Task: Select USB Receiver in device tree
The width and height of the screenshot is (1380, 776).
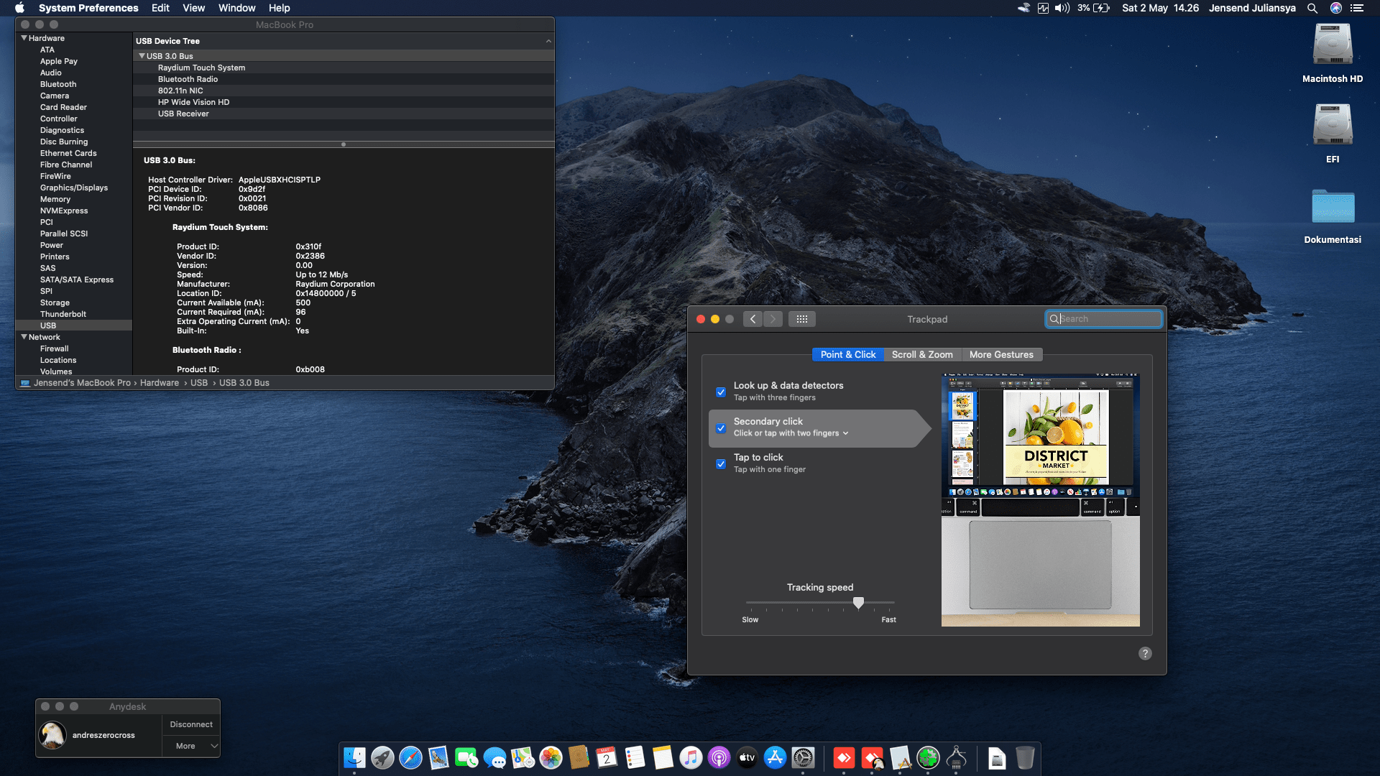Action: [344, 114]
